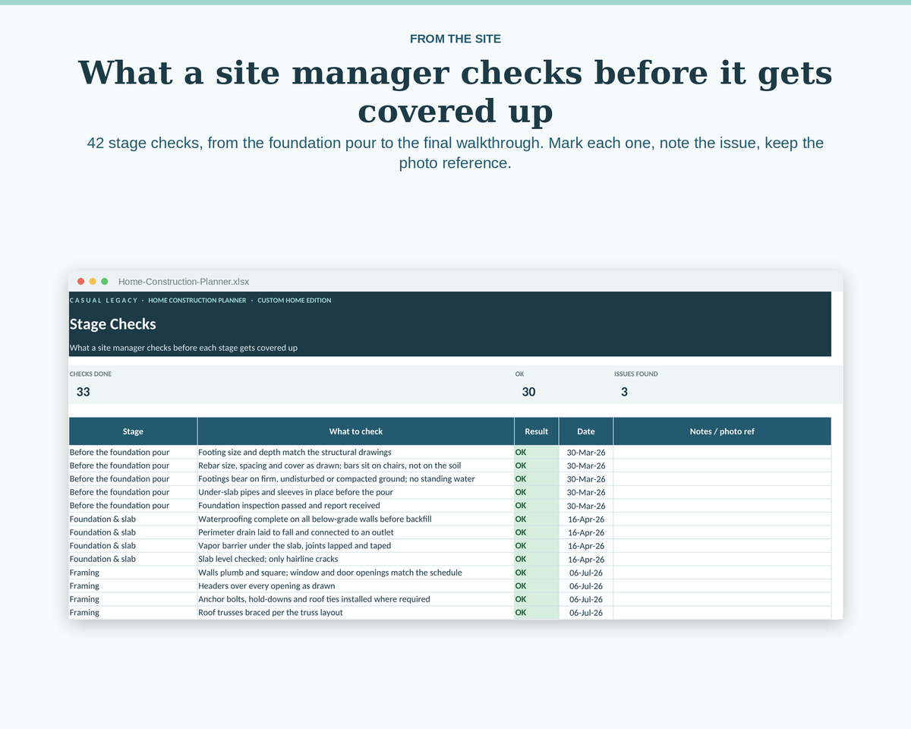Click empty Notes cell in the Footing size row
This screenshot has width=911, height=729.
[722, 452]
